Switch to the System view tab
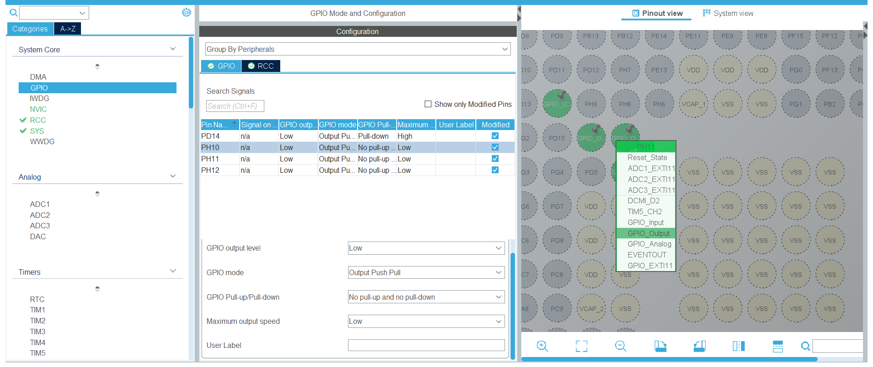Viewport: 873px width, 367px height. click(728, 13)
